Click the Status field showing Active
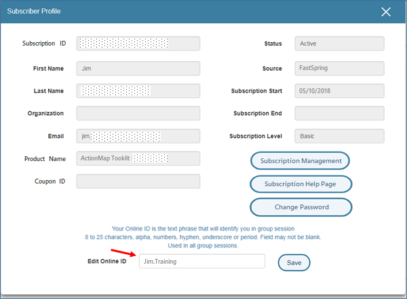 tap(339, 43)
